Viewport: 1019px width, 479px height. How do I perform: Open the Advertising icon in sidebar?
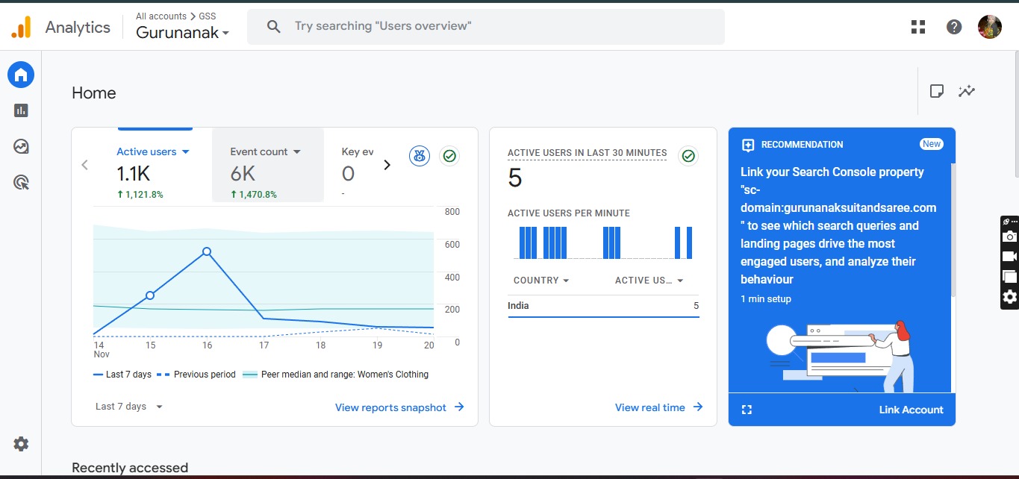tap(21, 182)
